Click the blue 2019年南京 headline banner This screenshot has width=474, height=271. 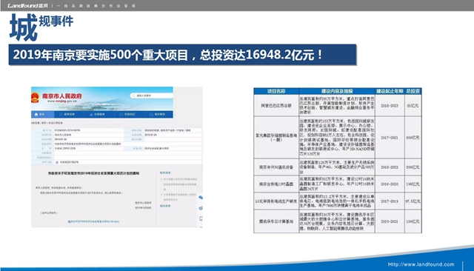tap(183, 55)
